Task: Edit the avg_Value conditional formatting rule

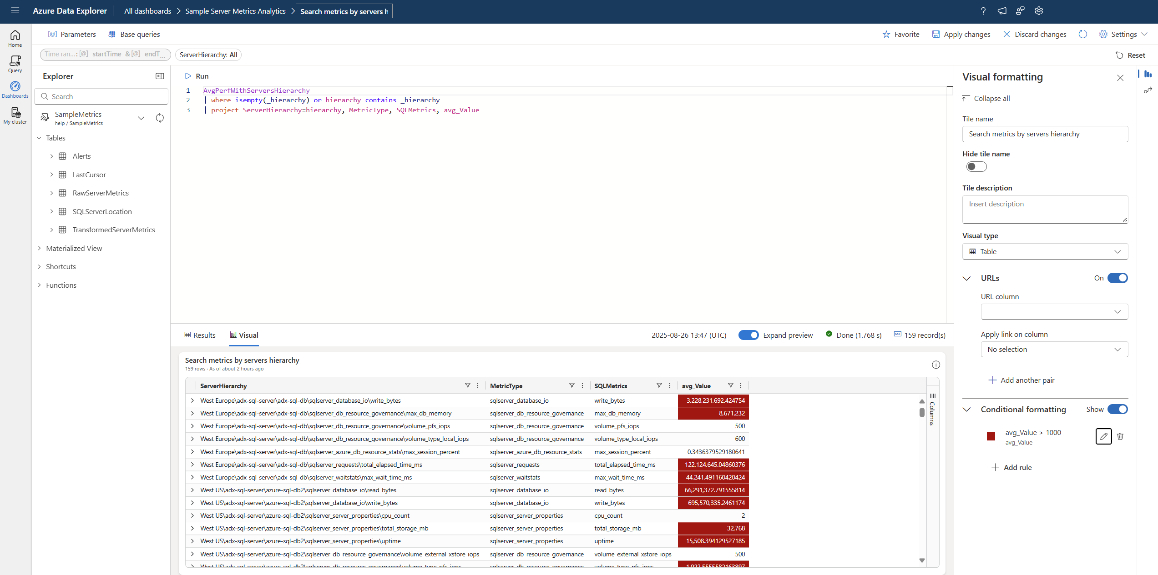Action: (x=1103, y=436)
